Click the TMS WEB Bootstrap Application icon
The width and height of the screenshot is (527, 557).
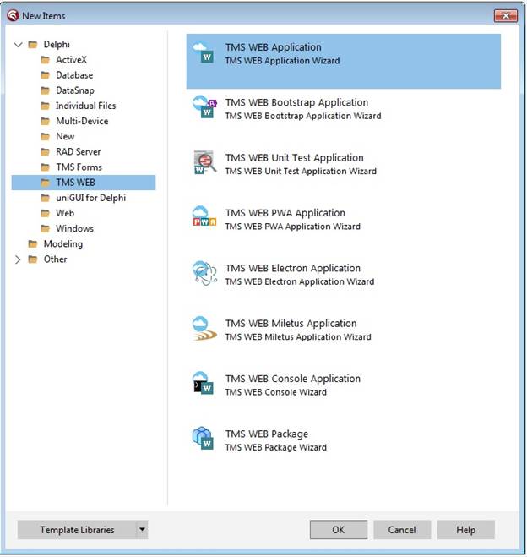point(204,109)
